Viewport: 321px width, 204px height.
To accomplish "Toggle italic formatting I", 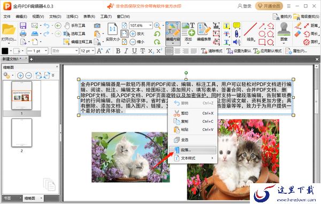I will tap(126, 51).
